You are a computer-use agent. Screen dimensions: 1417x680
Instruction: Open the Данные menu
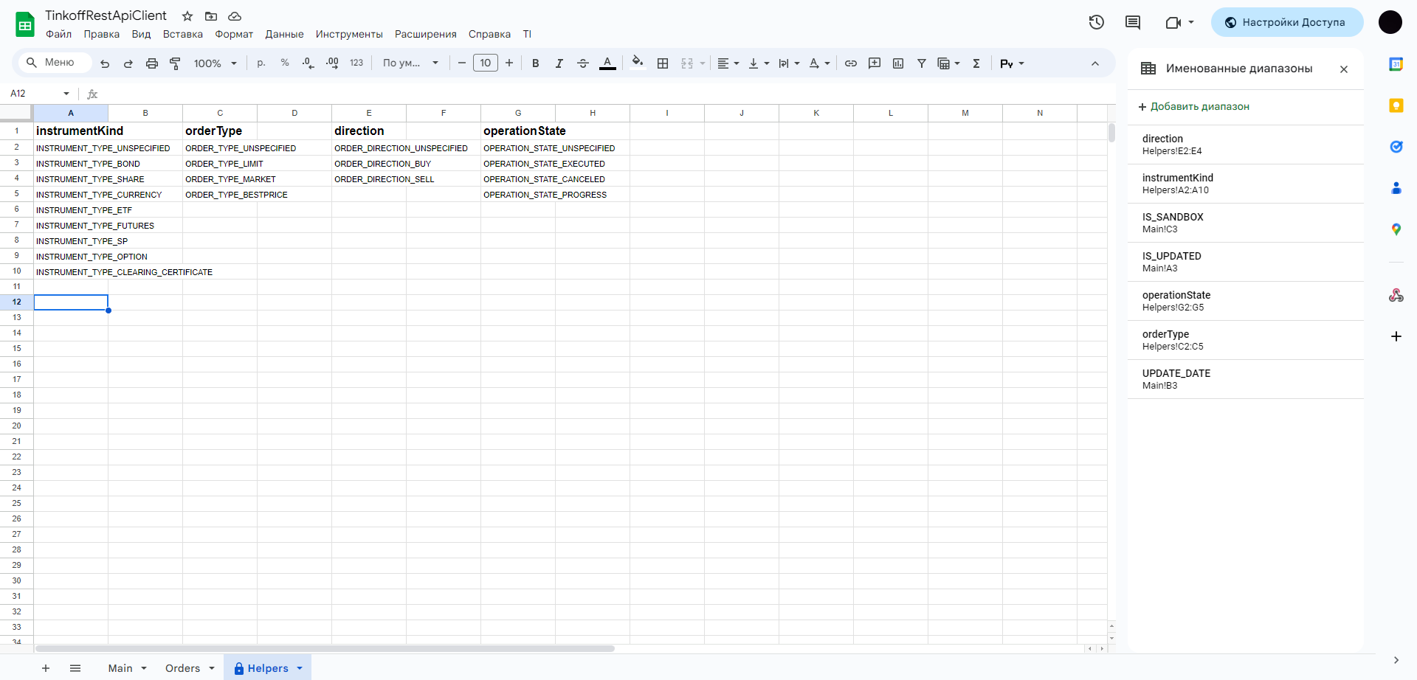(284, 34)
